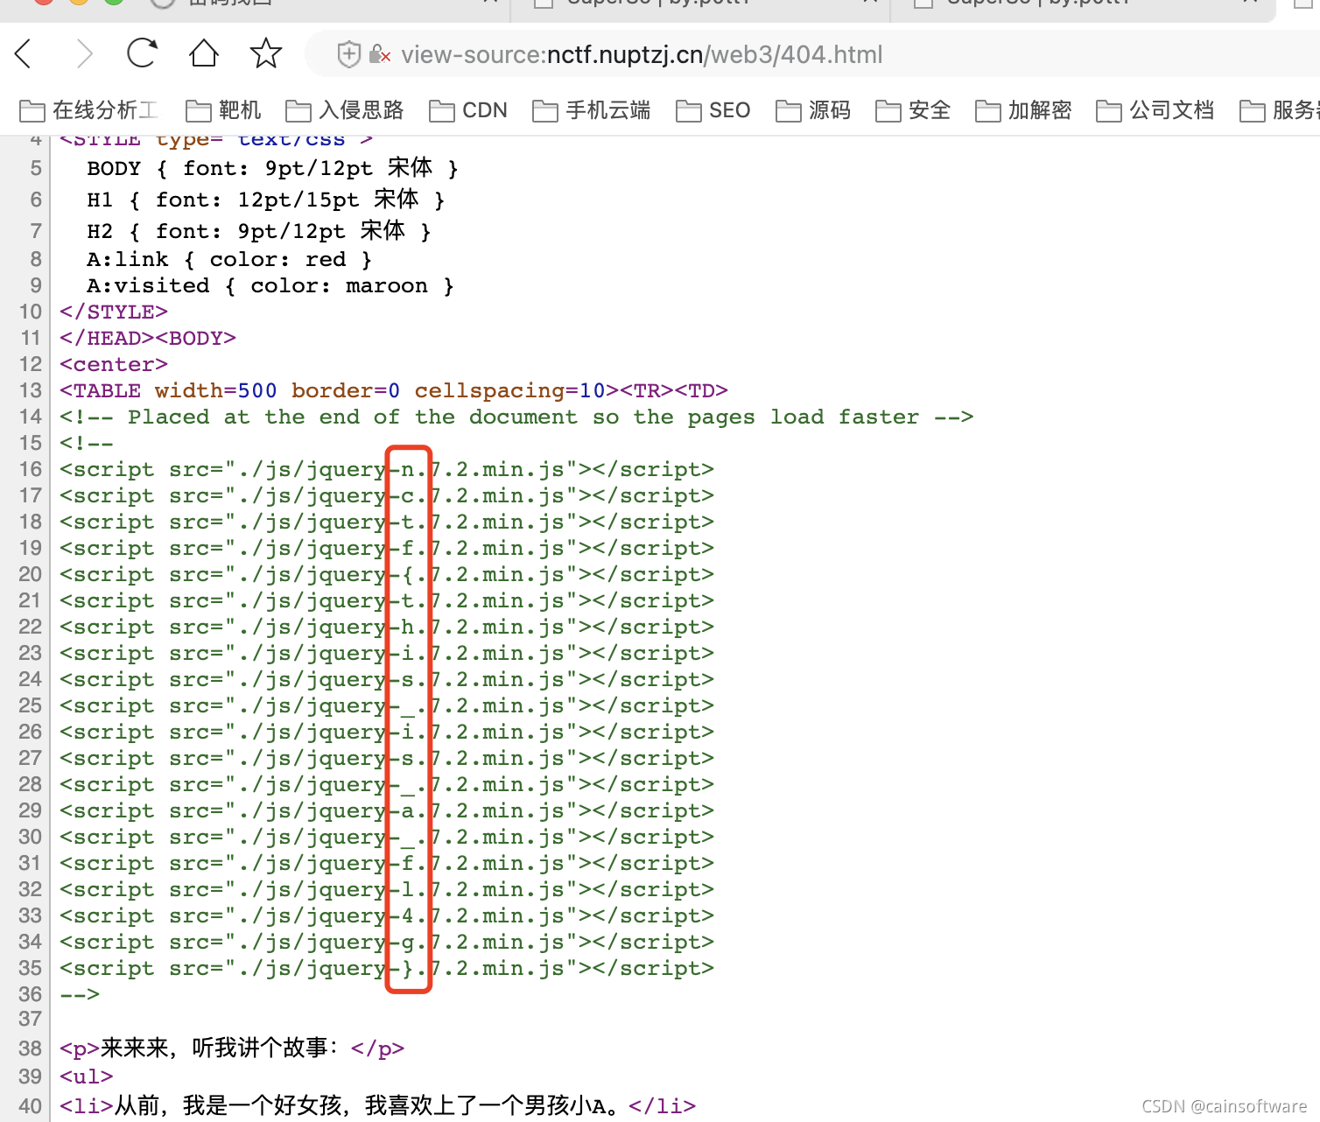
Task: Click the 从前，我是一个好女孩 list item line
Action: point(378,1106)
